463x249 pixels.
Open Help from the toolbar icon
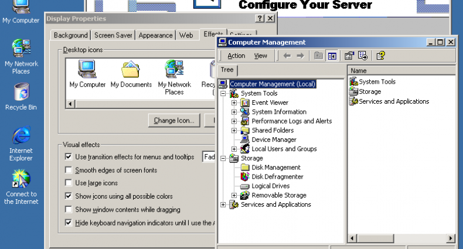(380, 56)
